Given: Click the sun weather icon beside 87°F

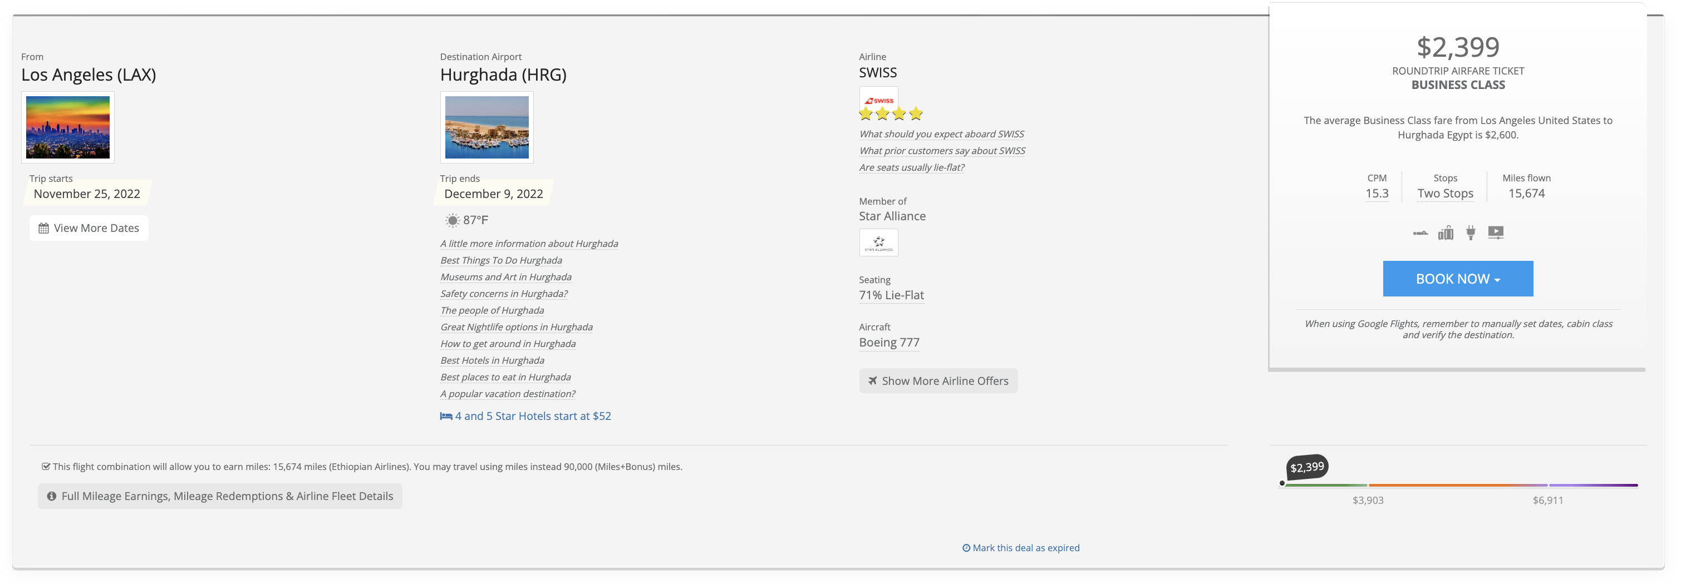Looking at the screenshot, I should tap(451, 220).
